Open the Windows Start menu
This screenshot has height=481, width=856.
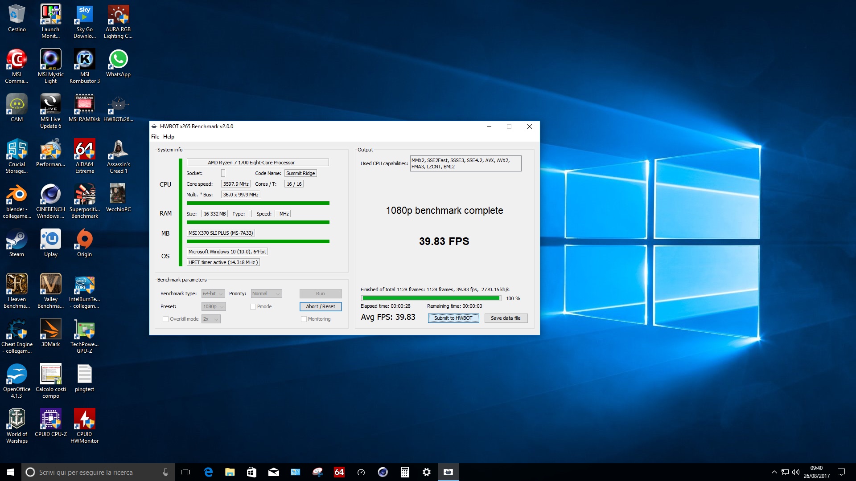(11, 472)
